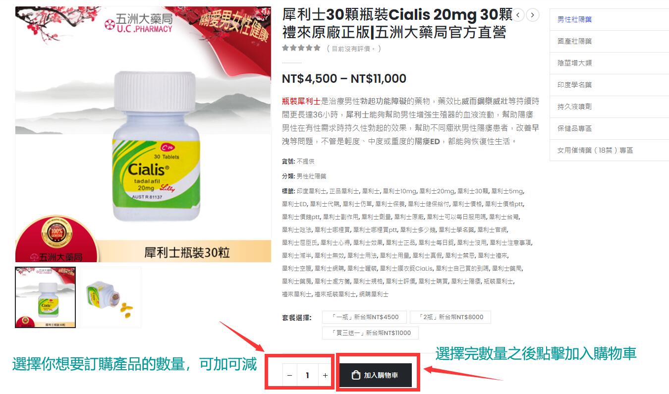Open the 男性壯陽藥 category in sidebar

574,19
